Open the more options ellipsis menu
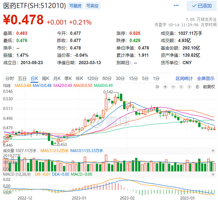Image resolution: width=218 pixels, height=200 pixels. (176, 5)
